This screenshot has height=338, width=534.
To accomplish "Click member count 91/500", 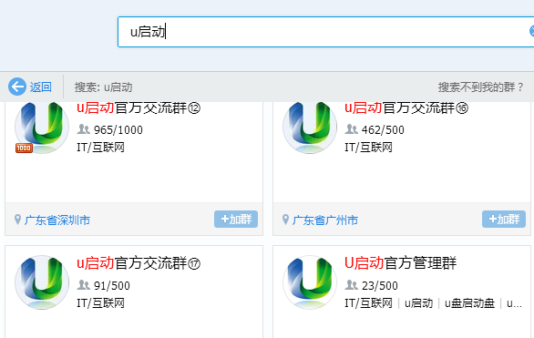I will pyautogui.click(x=112, y=286).
